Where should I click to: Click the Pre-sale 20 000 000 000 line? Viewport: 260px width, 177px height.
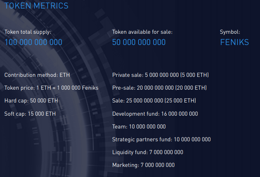coord(159,88)
